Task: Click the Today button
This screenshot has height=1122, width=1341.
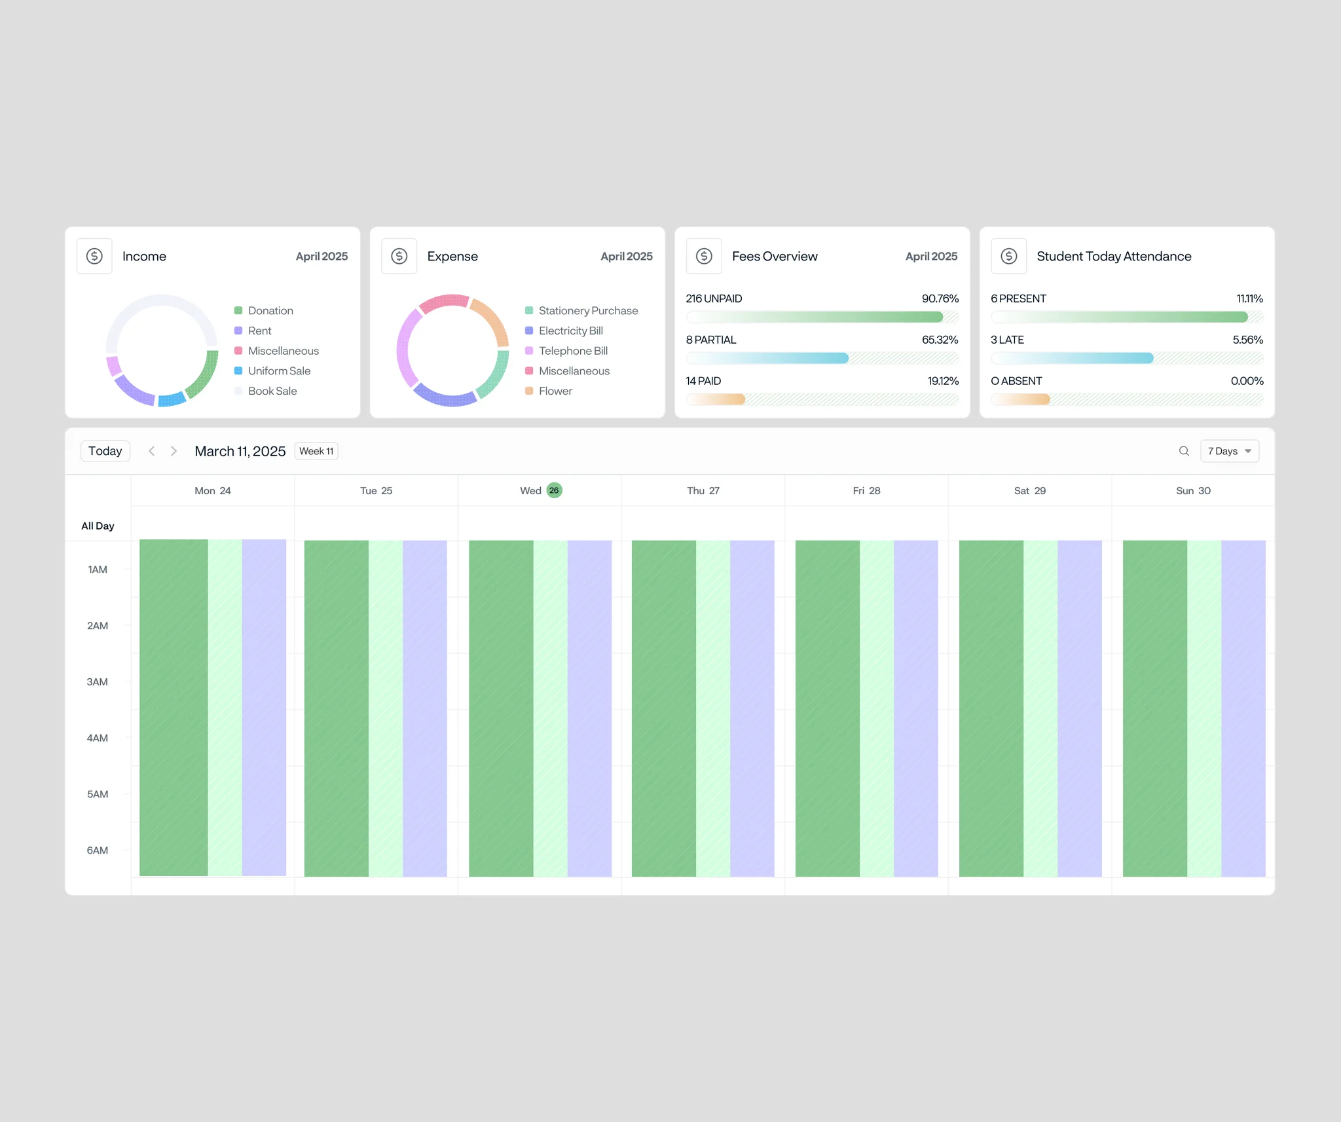Action: pos(105,451)
